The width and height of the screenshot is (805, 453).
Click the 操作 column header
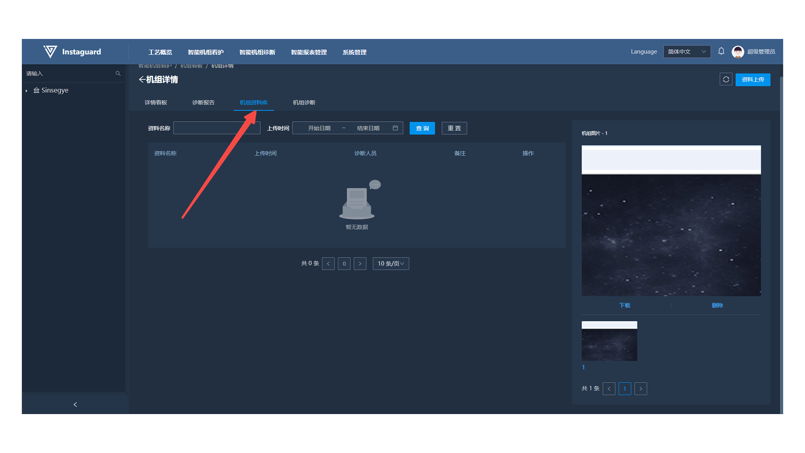528,153
